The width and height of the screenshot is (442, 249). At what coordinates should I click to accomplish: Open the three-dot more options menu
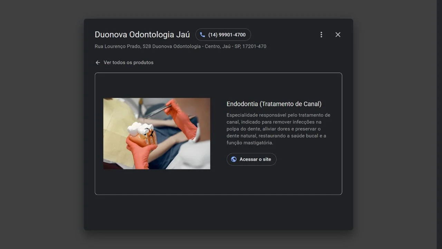point(321,35)
